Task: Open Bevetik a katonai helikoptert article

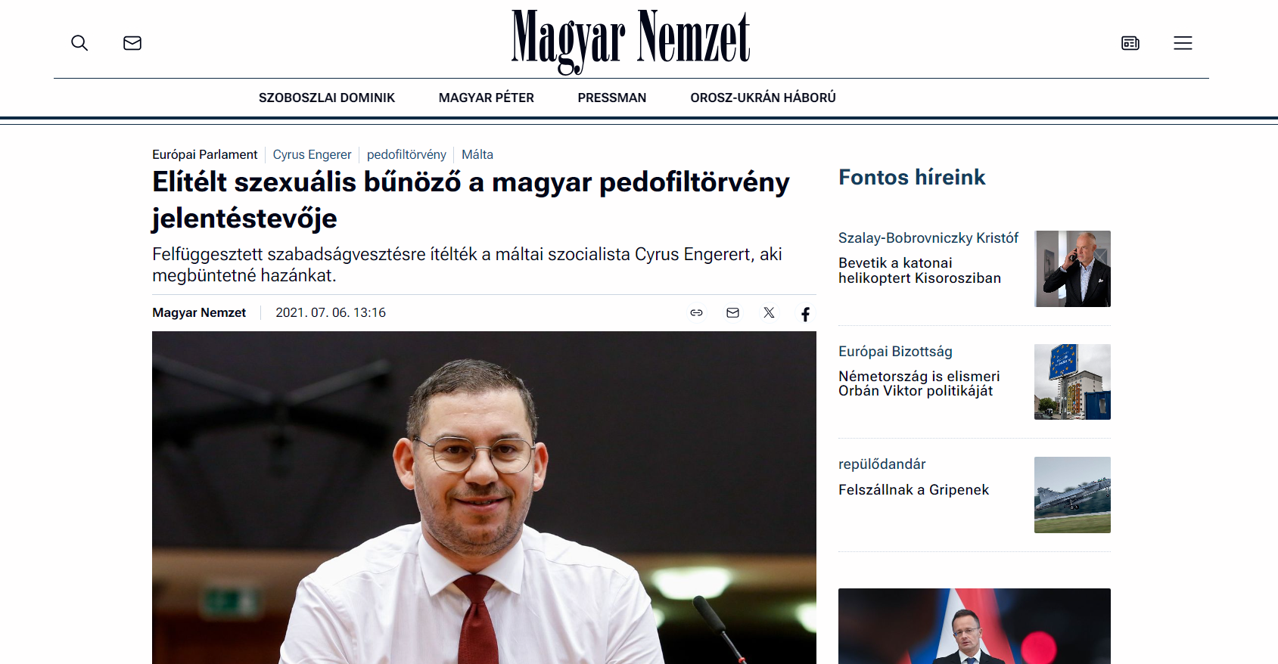Action: pyautogui.click(x=919, y=271)
